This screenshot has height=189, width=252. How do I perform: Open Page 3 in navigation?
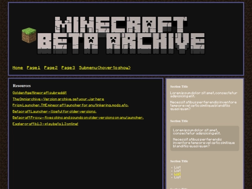(68, 68)
